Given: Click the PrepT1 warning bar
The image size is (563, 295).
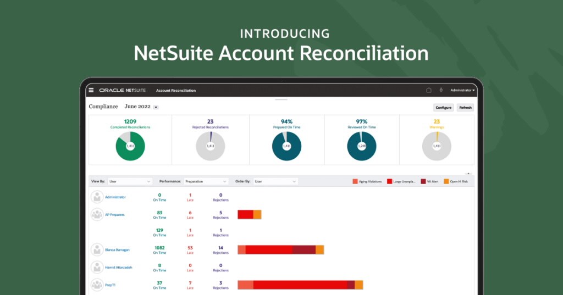Looking at the screenshot, I should 301,285.
